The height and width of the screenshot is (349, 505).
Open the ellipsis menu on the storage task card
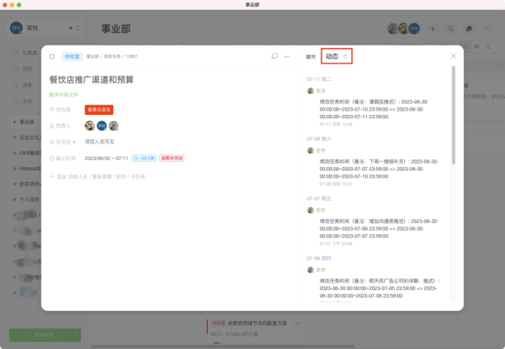pos(297,323)
